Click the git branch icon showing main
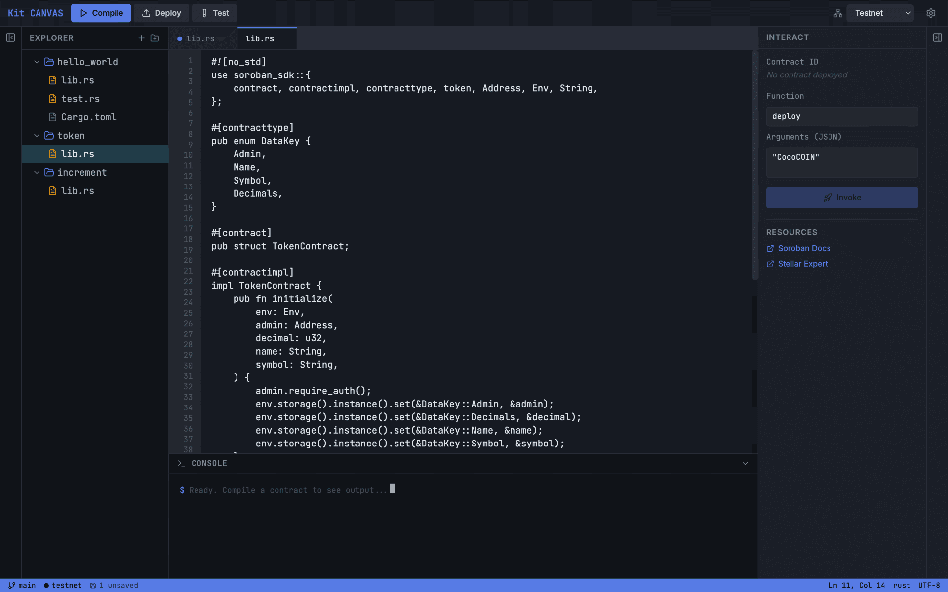Screen dimensions: 948x592 tap(12, 585)
